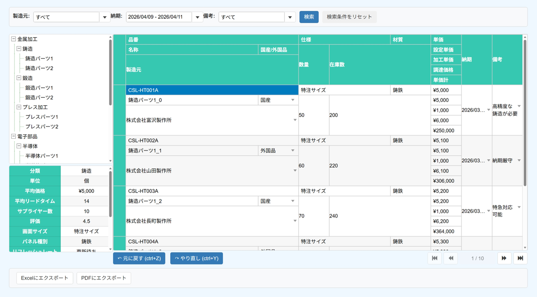
Task: Click the やり直し redo button
Action: click(x=197, y=258)
